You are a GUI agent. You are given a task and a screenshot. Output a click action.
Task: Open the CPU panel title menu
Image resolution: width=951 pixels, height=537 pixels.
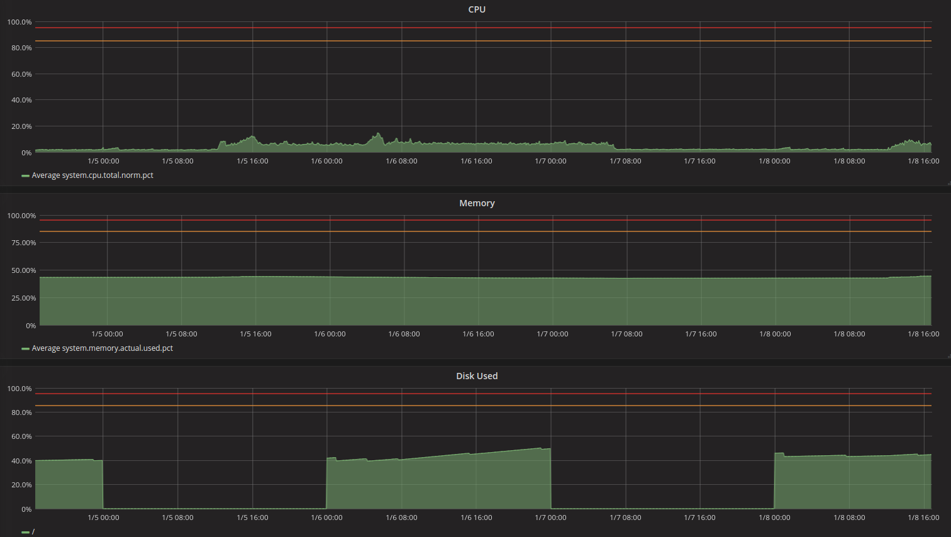[x=477, y=9]
